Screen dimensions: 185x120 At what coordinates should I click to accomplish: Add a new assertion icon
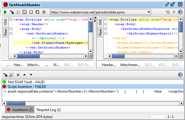pyautogui.click(x=5, y=75)
